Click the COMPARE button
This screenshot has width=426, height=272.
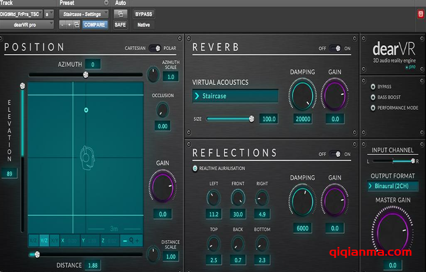pos(95,24)
